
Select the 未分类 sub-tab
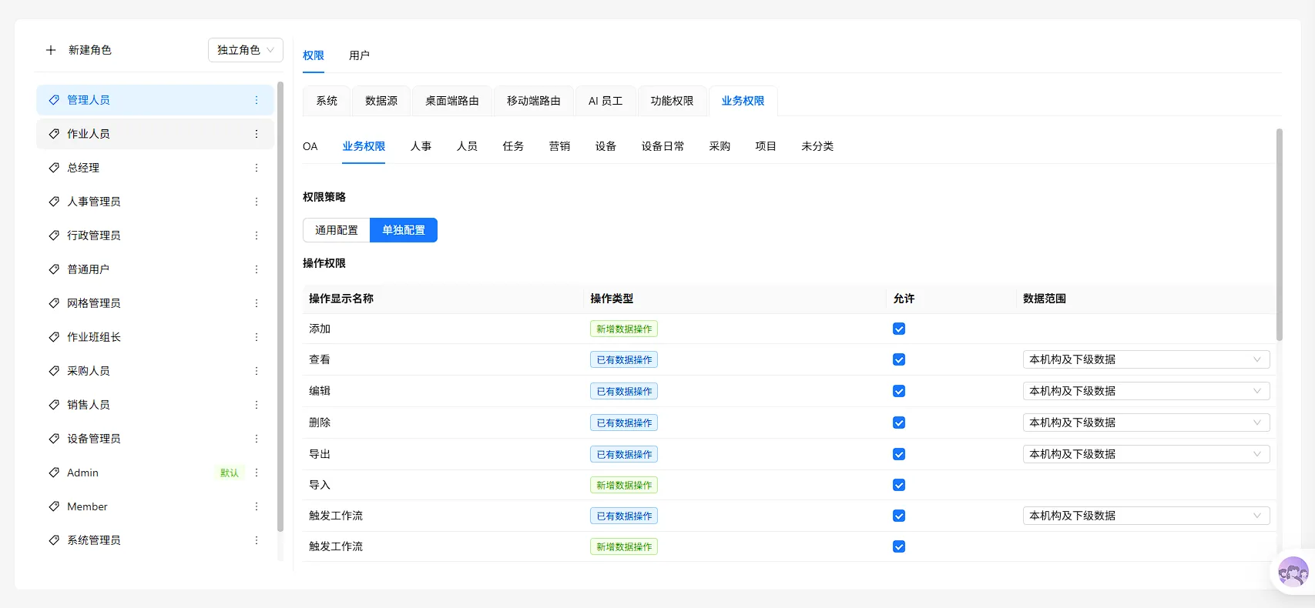[817, 146]
